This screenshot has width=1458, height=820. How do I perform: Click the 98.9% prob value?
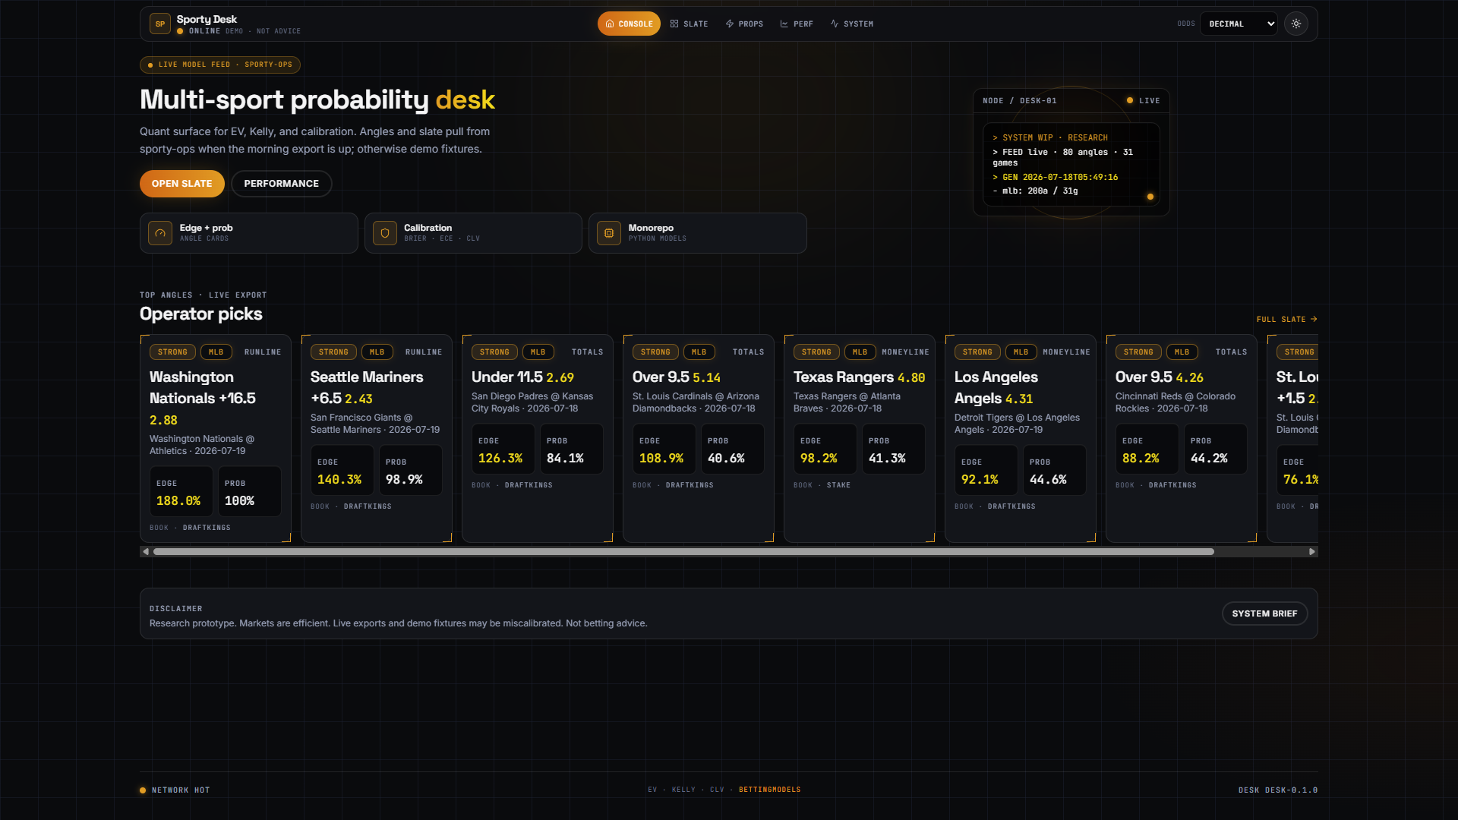[x=404, y=480]
